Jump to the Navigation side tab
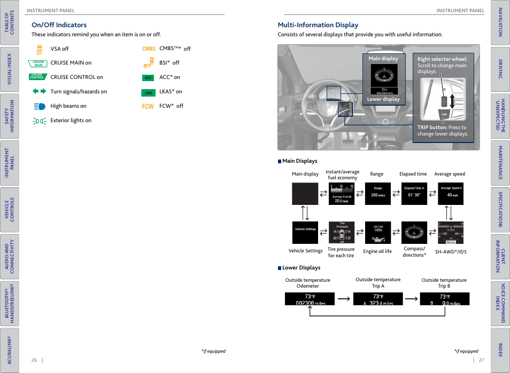Image resolution: width=510 pixels, height=373 pixels. coord(500,22)
